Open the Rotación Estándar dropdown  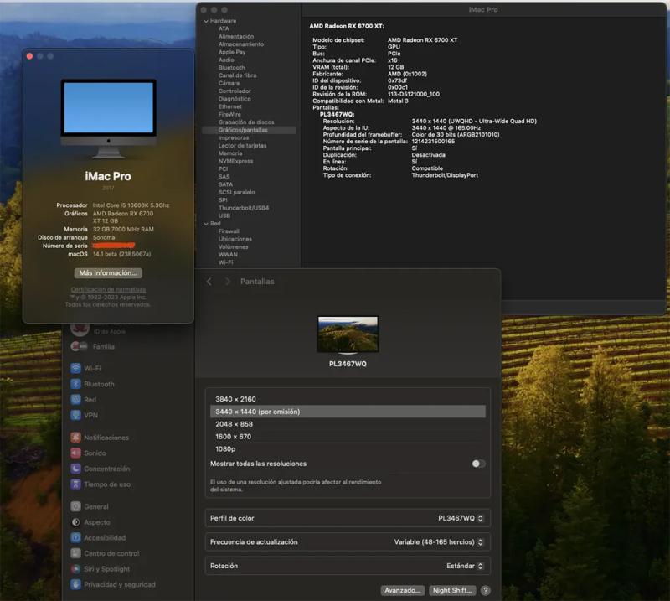pos(466,566)
